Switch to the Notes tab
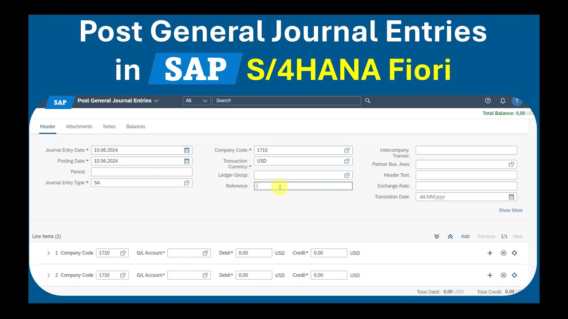568x319 pixels. coord(109,127)
